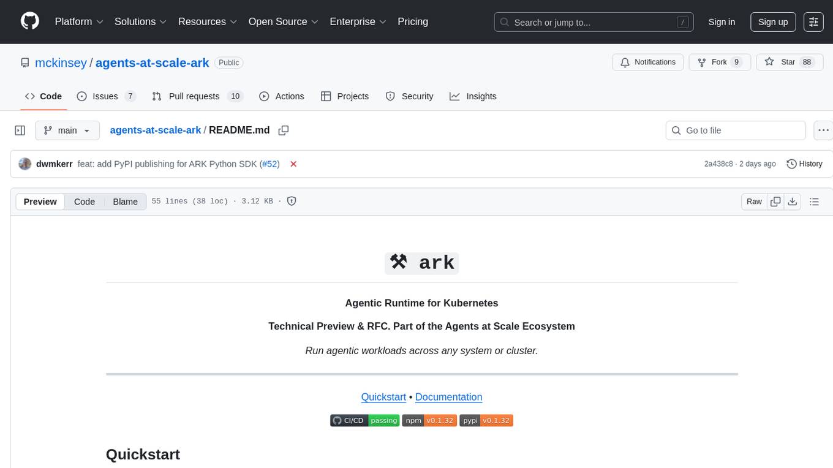
Task: Select the Blame view
Action: (125, 202)
